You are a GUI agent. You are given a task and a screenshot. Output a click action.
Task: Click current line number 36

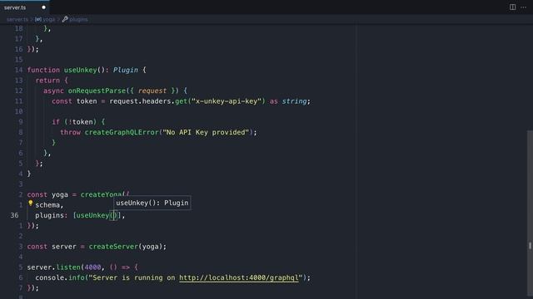pyautogui.click(x=14, y=215)
